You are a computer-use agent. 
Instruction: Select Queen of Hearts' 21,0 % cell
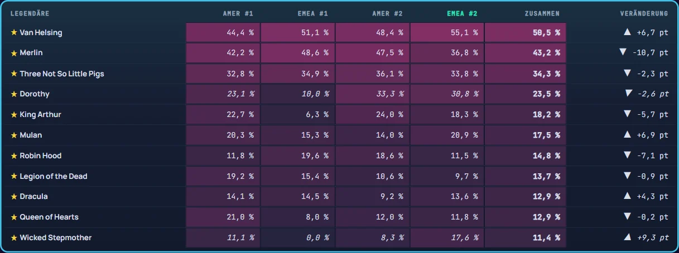(x=223, y=217)
